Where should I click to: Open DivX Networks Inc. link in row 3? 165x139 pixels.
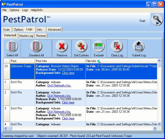point(59,112)
